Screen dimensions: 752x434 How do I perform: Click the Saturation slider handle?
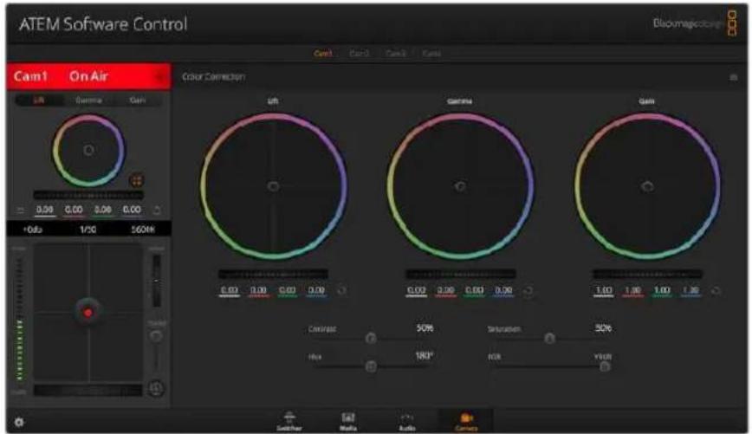(x=549, y=339)
